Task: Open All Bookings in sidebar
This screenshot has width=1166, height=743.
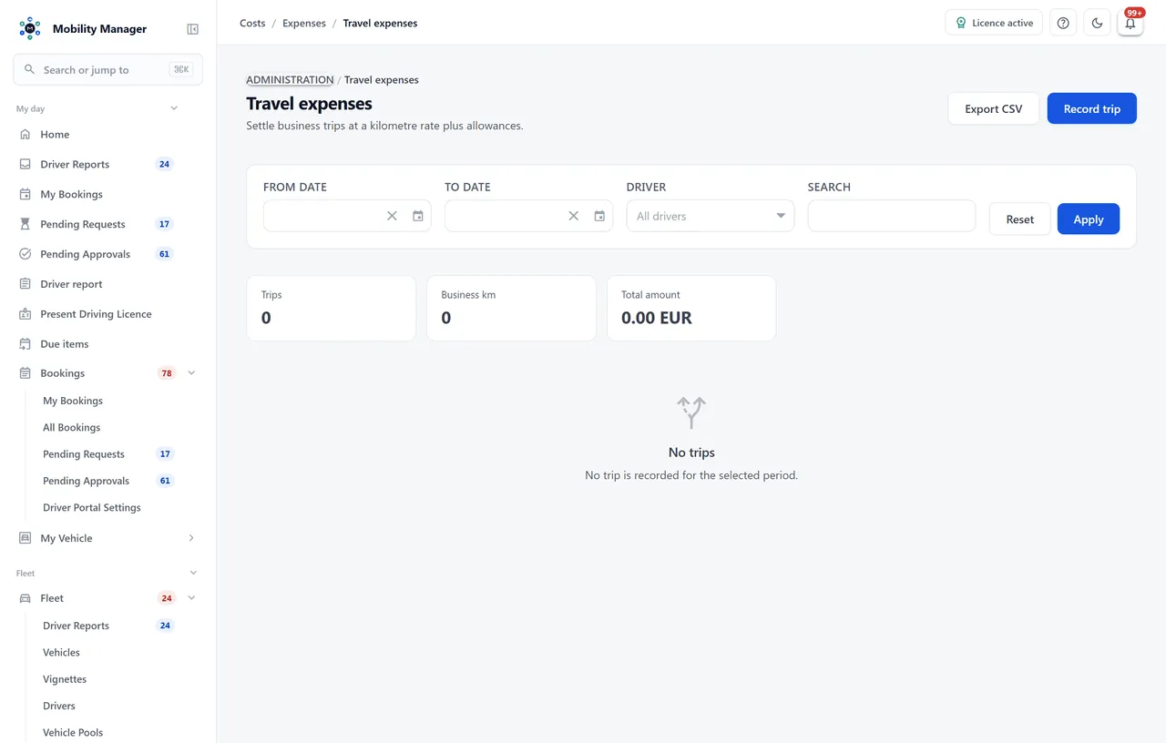Action: click(72, 427)
